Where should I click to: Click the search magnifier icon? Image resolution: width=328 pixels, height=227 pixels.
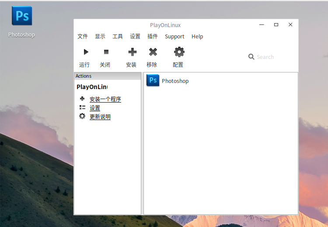click(x=251, y=57)
